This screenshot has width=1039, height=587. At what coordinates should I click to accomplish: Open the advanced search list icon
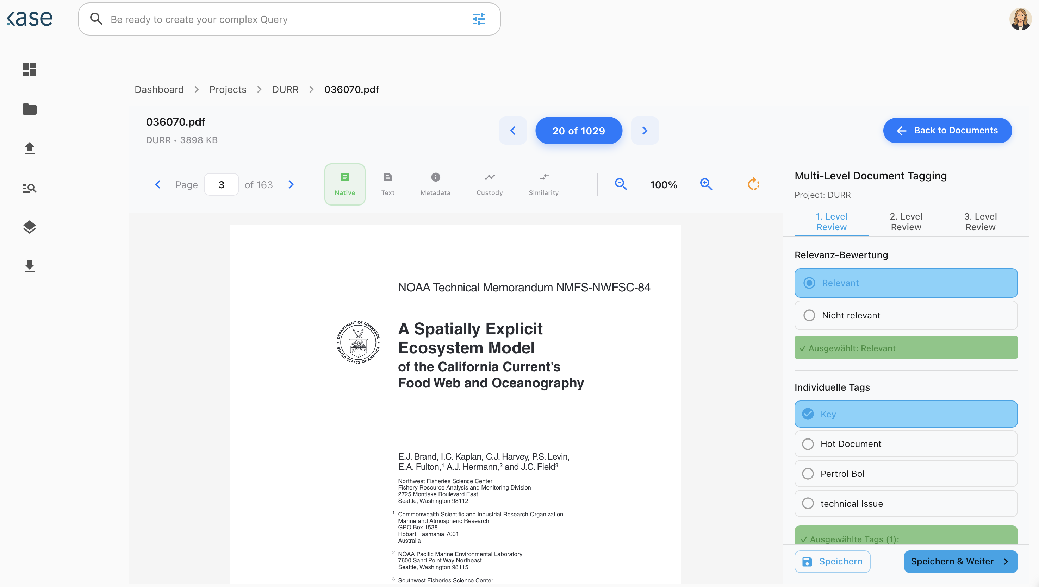click(30, 188)
